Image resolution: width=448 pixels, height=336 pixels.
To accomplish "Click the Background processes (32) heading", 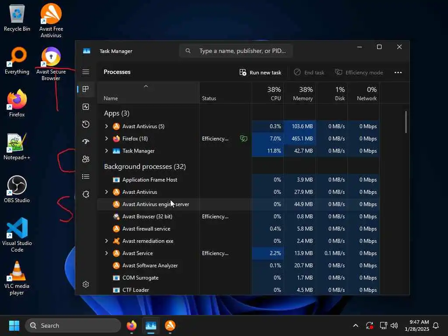I will pos(145,167).
